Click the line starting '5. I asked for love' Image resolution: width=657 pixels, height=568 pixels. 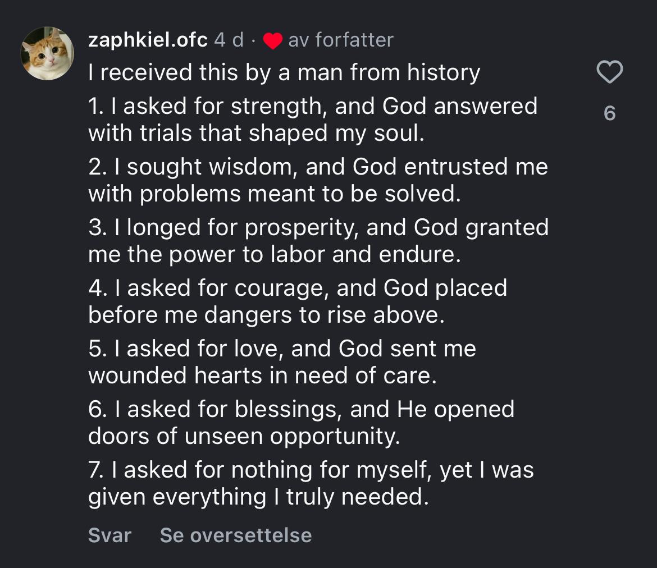tap(282, 349)
